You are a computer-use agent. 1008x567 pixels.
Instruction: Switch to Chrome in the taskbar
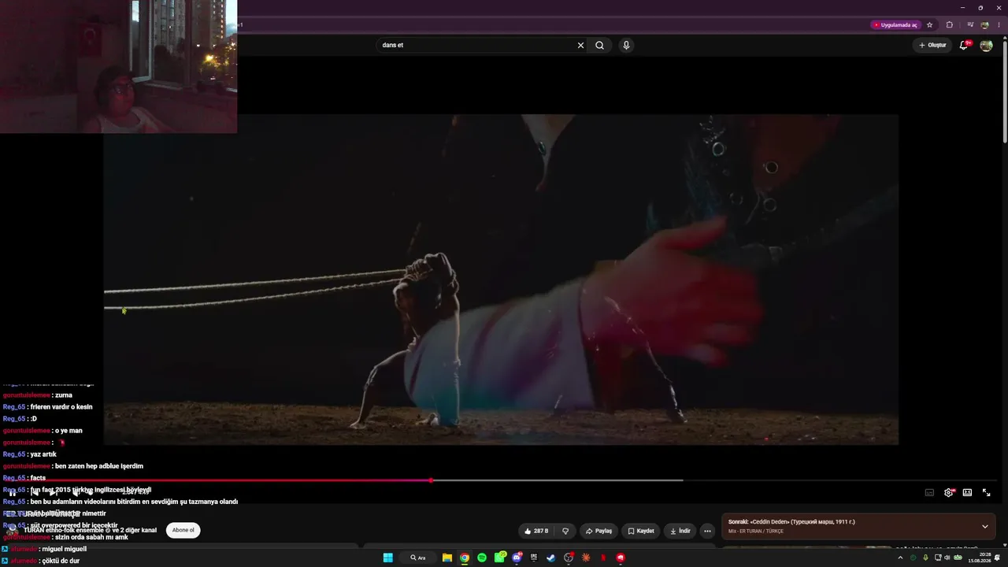click(x=465, y=558)
